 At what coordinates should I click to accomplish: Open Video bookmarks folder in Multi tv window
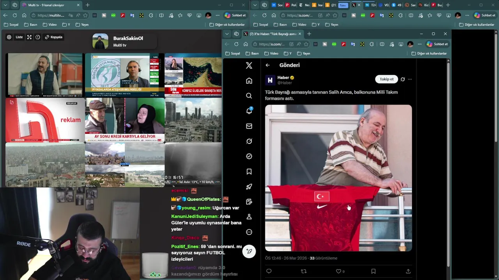tap(50, 24)
